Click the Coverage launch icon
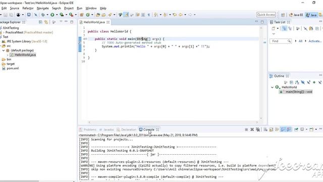 pyautogui.click(x=62, y=15)
